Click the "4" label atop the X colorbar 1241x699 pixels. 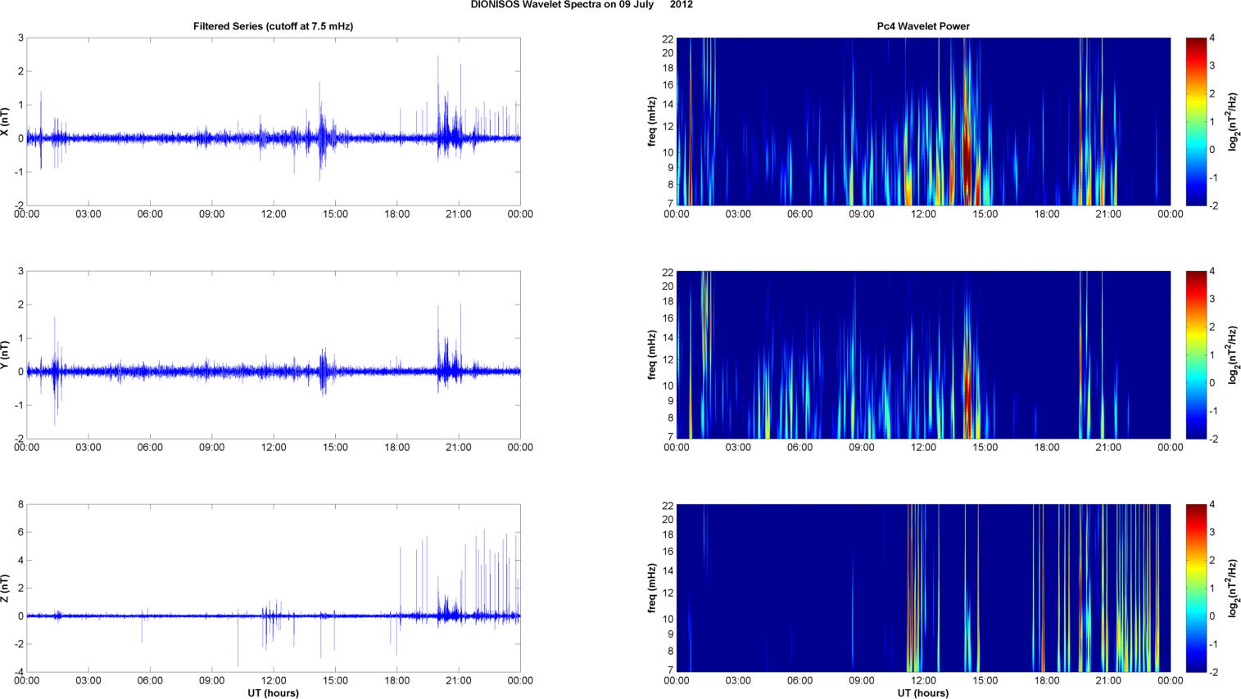pyautogui.click(x=1212, y=38)
